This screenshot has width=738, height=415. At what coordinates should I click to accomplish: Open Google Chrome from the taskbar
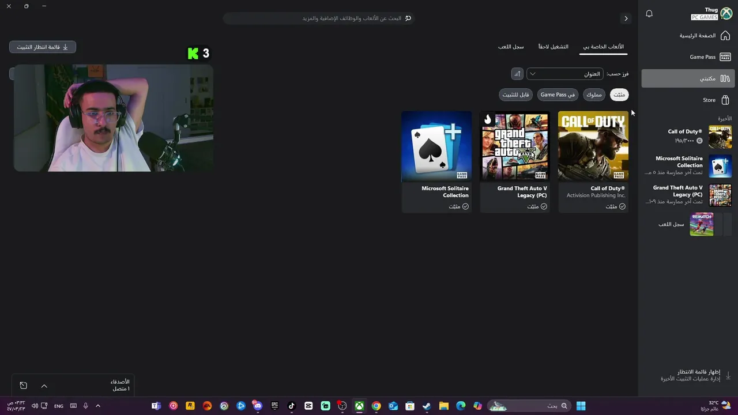[x=376, y=406]
